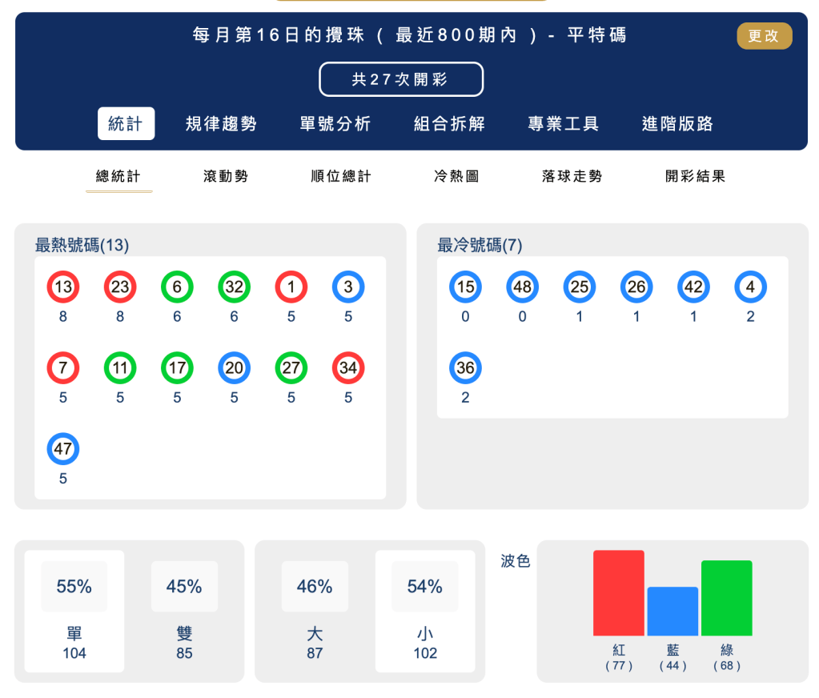Click the 共27次開彩 button
819x698 pixels.
(401, 79)
